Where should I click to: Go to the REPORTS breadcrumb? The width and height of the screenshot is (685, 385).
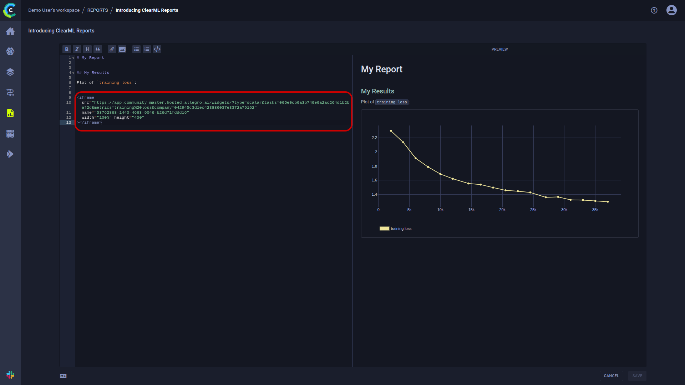[x=97, y=10]
